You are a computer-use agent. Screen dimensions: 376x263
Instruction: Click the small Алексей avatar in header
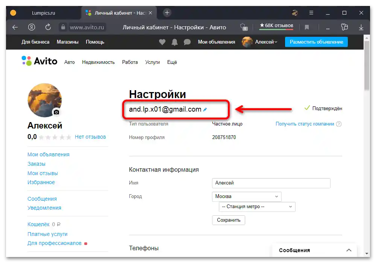point(247,42)
